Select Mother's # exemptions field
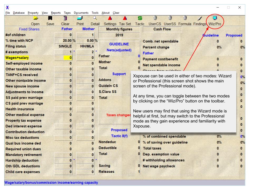The width and height of the screenshot is (253, 190). point(85,52)
